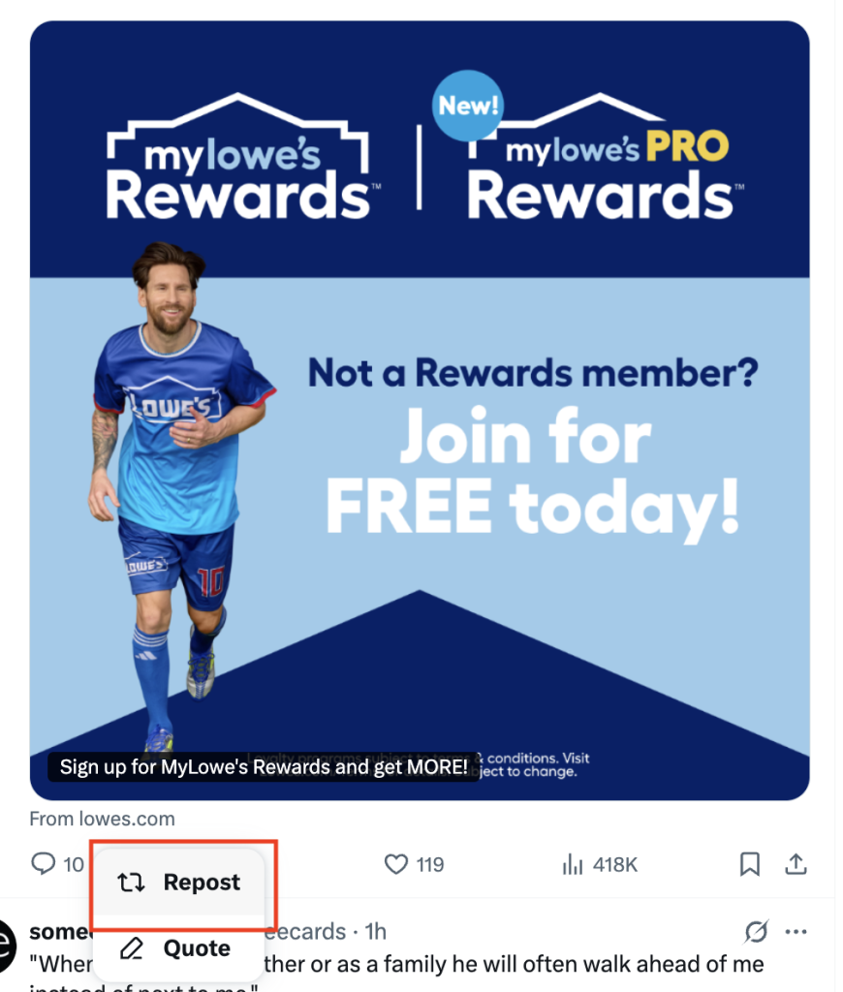Click the 'some' account name below the ad
This screenshot has width=843, height=992.
click(x=60, y=931)
